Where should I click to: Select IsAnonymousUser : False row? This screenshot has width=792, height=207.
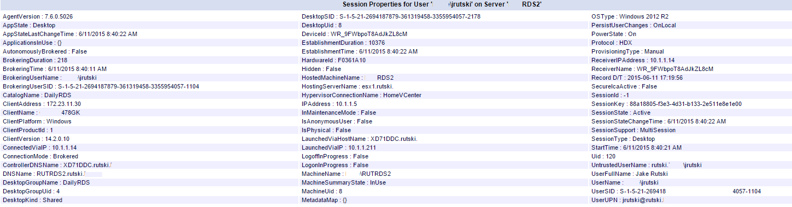click(x=337, y=121)
